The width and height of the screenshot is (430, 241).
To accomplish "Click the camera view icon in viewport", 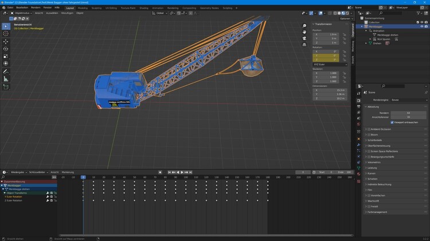I will pos(304,39).
